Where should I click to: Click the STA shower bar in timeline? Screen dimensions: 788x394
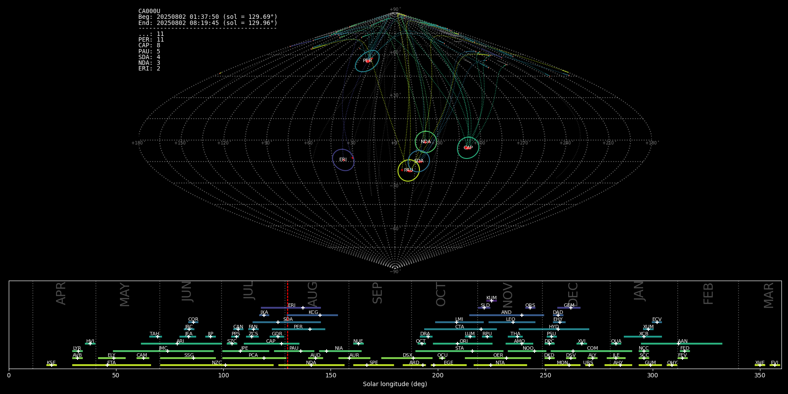459,351
